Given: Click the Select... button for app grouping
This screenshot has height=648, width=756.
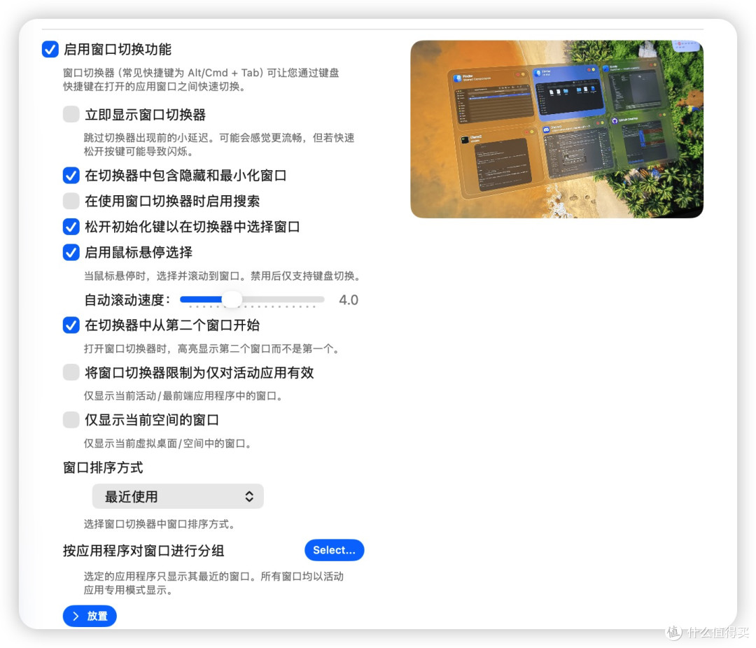Looking at the screenshot, I should click(334, 550).
